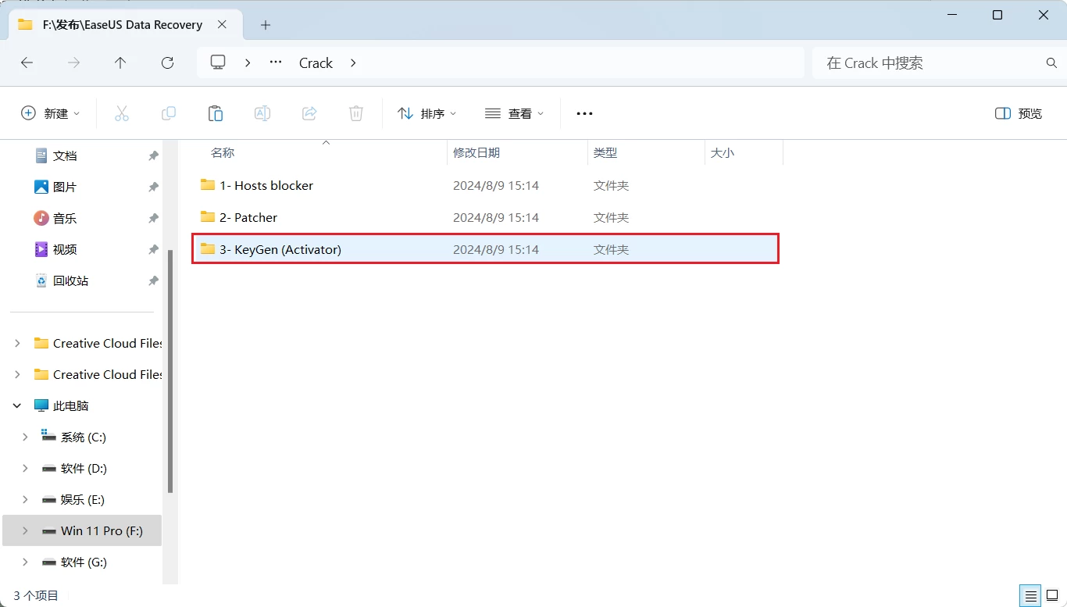Viewport: 1067px width, 607px height.
Task: Expand the 软件 (G:) drive node
Action: (x=26, y=562)
